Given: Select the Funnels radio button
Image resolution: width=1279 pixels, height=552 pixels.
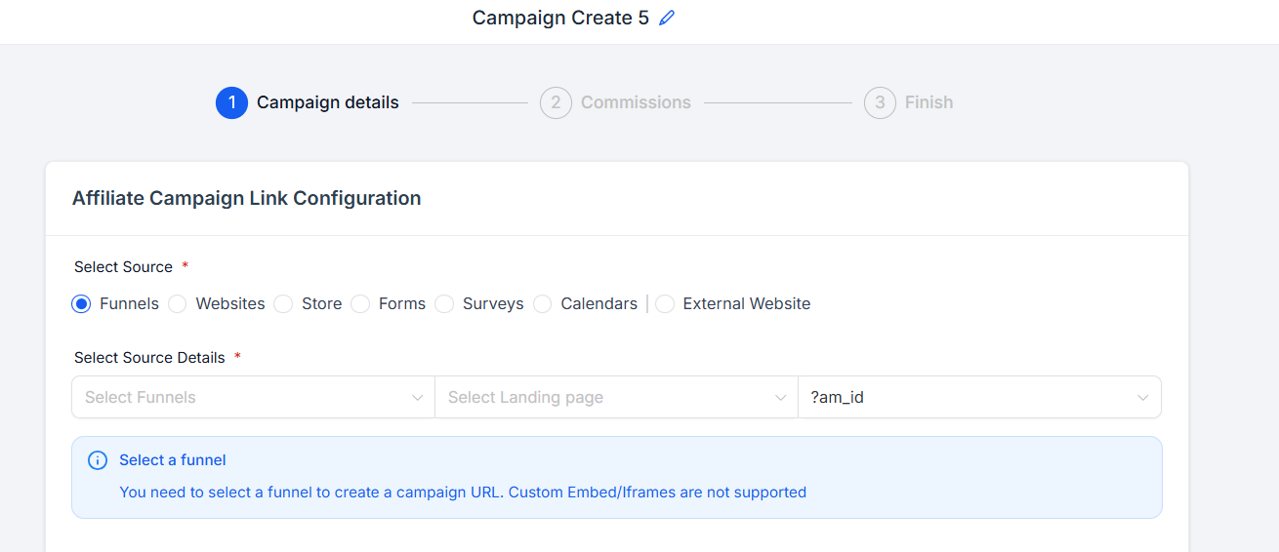Looking at the screenshot, I should click(x=81, y=304).
